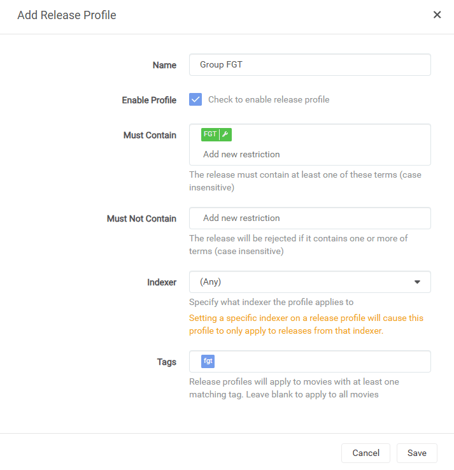Click the Indexer dropdown caret arrow

[x=417, y=282]
